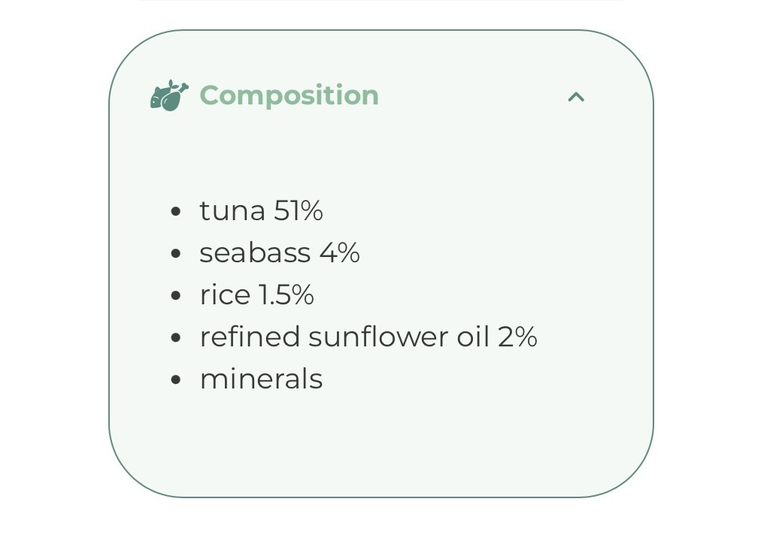Select the word tuna in the list
The width and height of the screenshot is (770, 535).
(x=232, y=211)
